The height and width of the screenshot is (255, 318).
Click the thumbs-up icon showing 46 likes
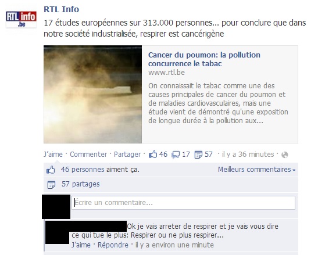(153, 155)
